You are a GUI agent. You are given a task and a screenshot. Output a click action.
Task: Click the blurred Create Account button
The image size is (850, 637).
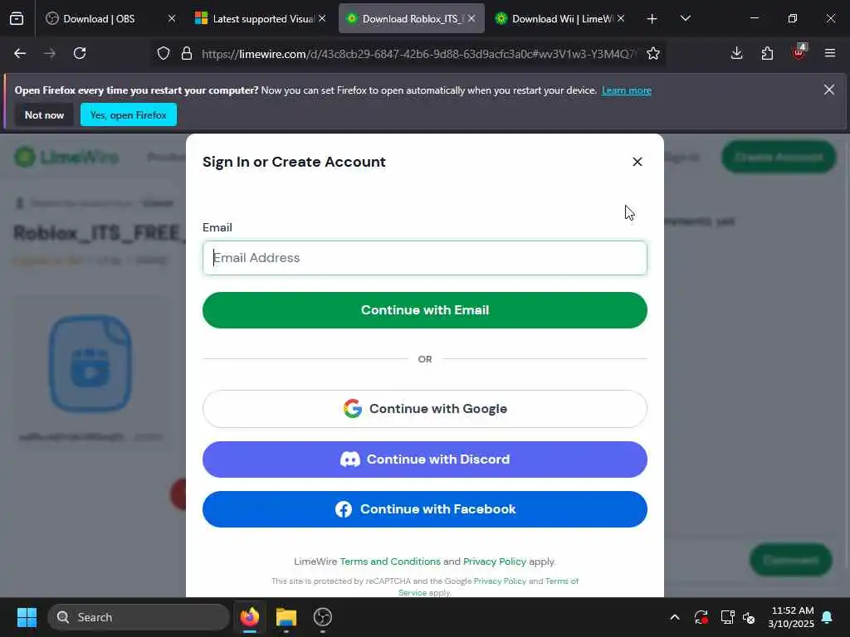click(779, 157)
